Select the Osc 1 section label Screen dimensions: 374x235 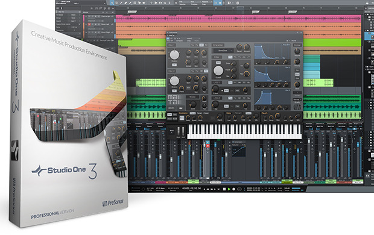tap(172, 45)
